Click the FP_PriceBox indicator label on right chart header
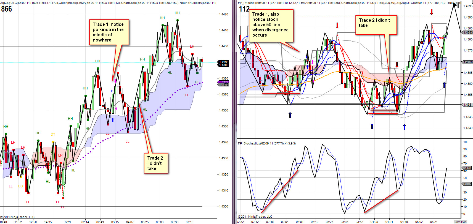The image size is (473, 224). coord(268,2)
